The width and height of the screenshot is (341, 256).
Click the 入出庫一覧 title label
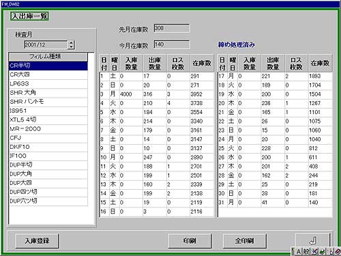(x=29, y=16)
